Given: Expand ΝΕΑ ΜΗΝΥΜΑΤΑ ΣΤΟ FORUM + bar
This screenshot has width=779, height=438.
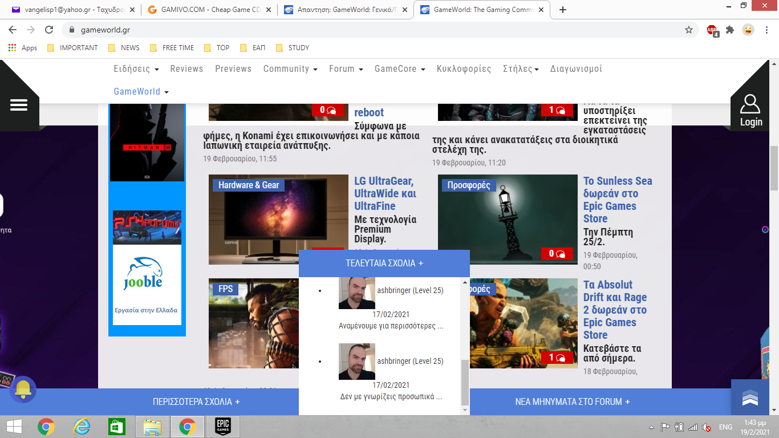Looking at the screenshot, I should pyautogui.click(x=573, y=401).
